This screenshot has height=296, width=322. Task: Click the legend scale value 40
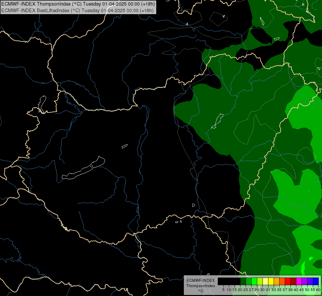[296, 290]
